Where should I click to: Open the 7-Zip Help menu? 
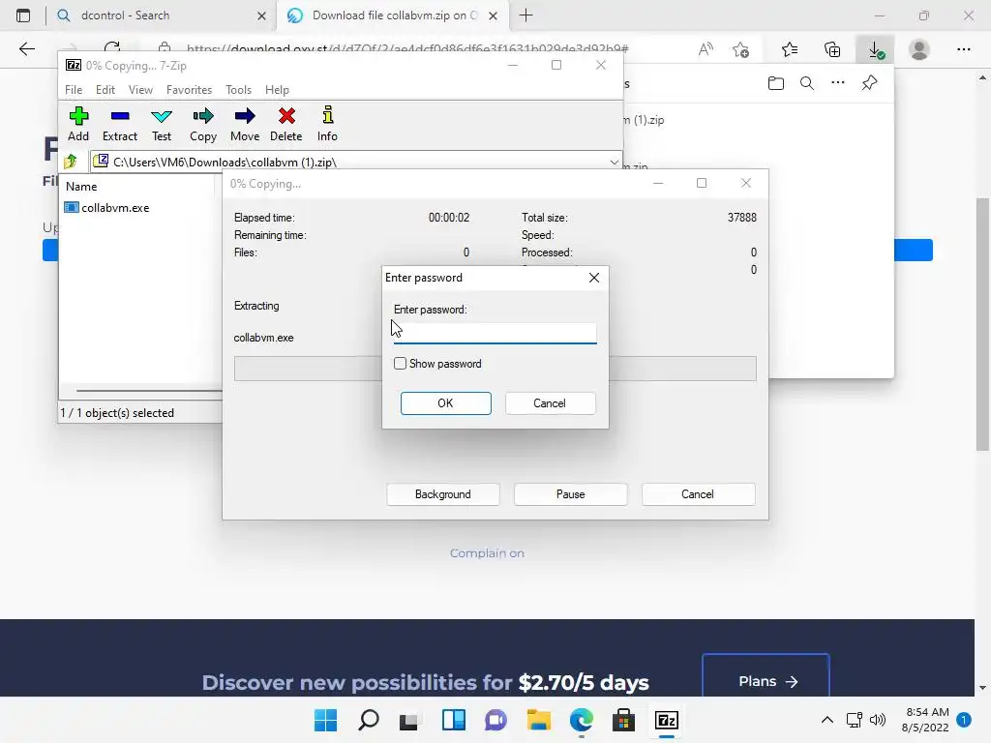pos(277,90)
